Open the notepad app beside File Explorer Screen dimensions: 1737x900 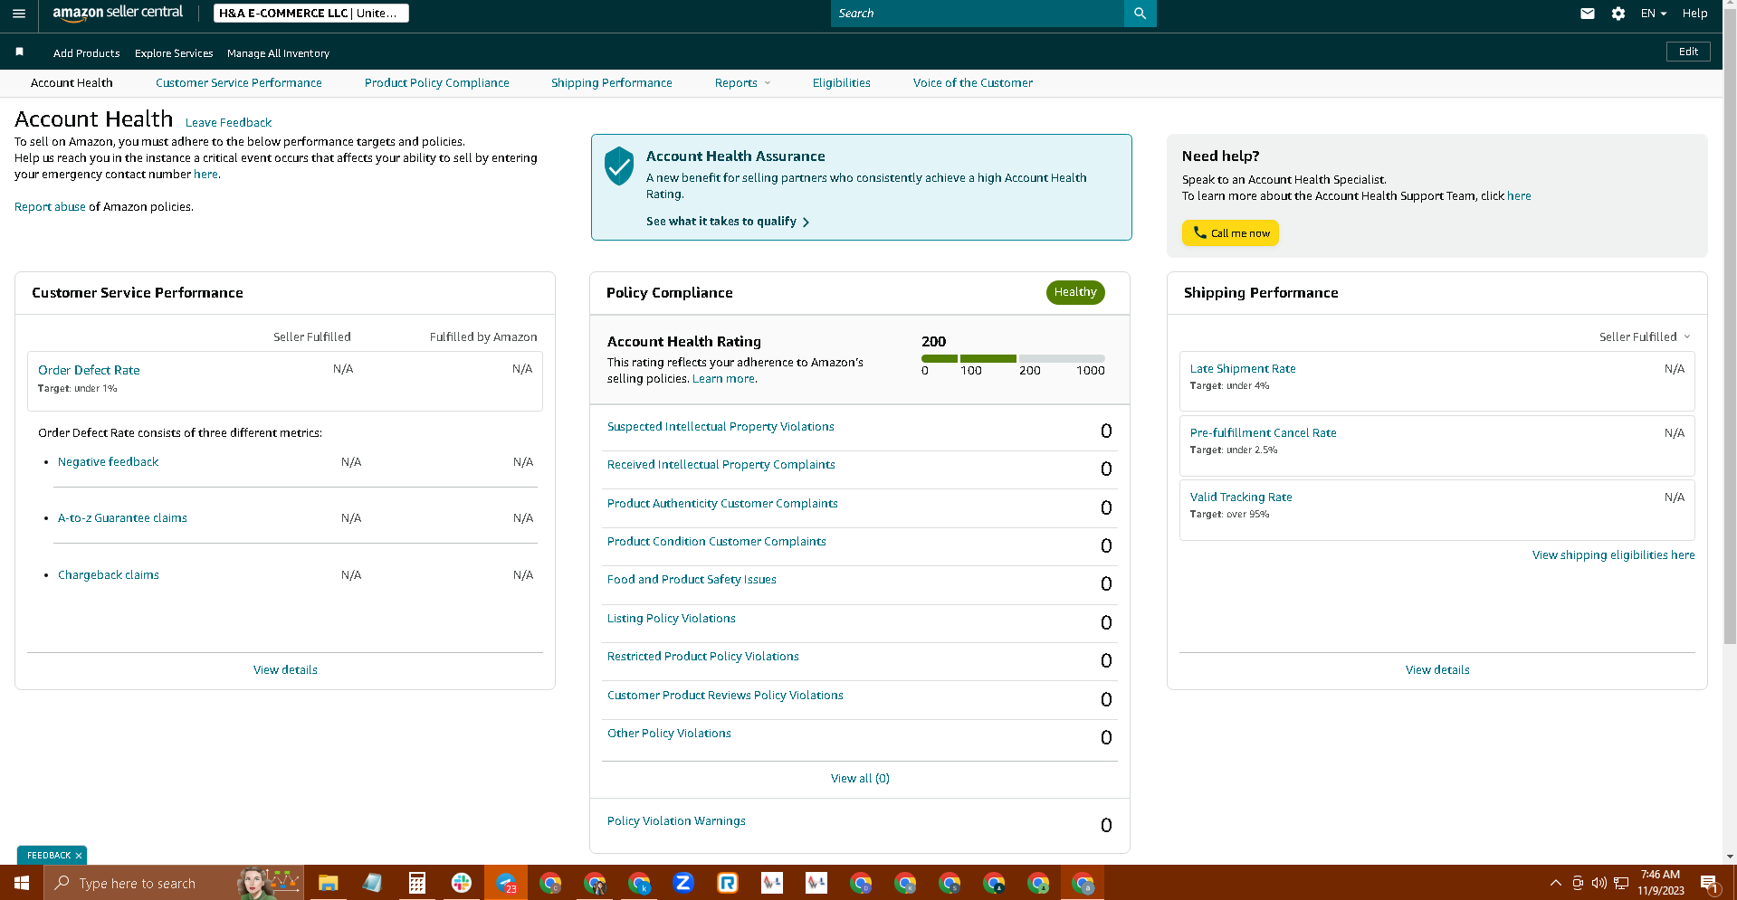click(x=372, y=883)
